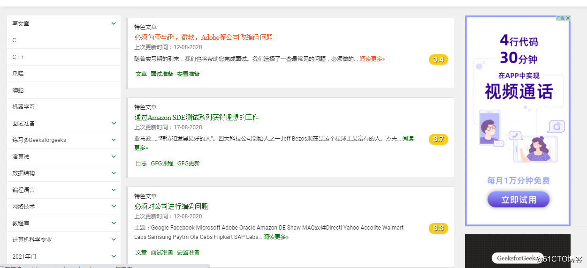The width and height of the screenshot is (587, 268).
Task: Expand the 教程库 sidebar section
Action: tap(114, 223)
